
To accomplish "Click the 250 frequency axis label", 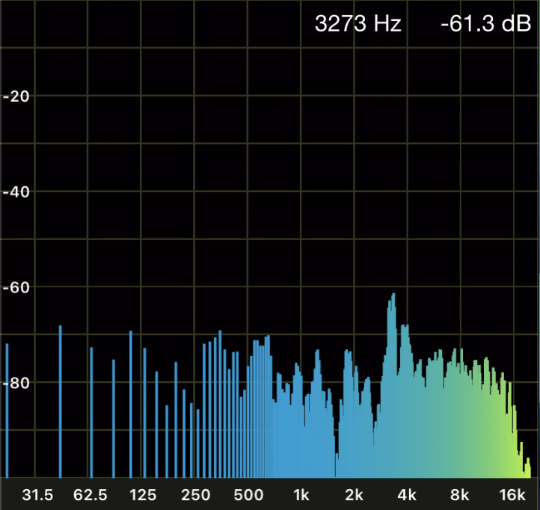I will tap(196, 495).
